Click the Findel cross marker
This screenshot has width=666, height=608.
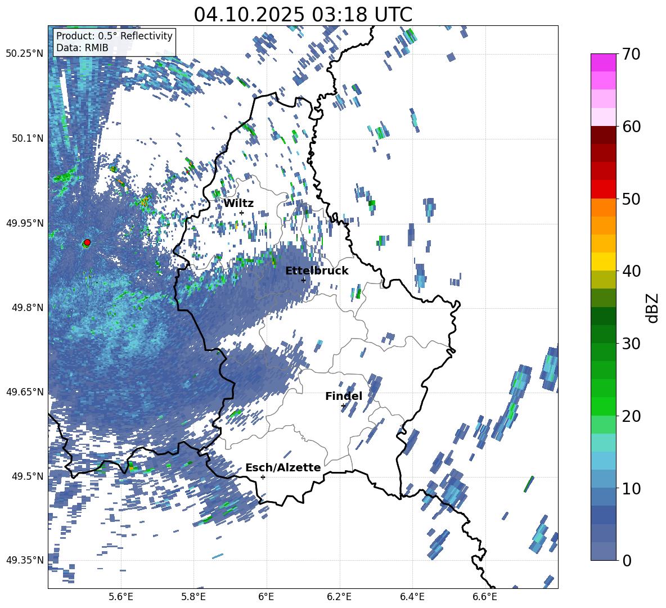[x=343, y=406]
